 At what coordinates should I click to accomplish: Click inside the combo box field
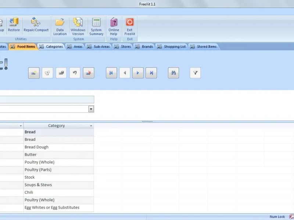[x=44, y=109]
